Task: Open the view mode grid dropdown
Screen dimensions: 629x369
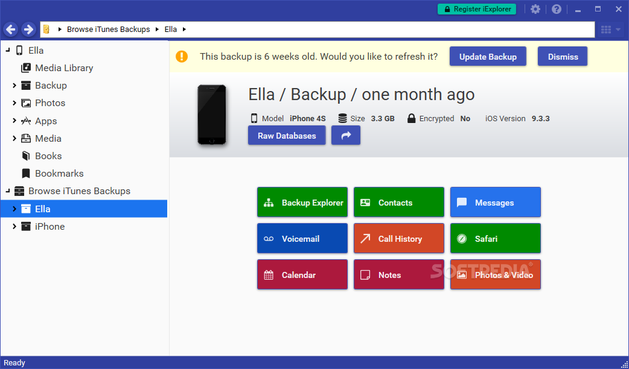Action: [610, 30]
